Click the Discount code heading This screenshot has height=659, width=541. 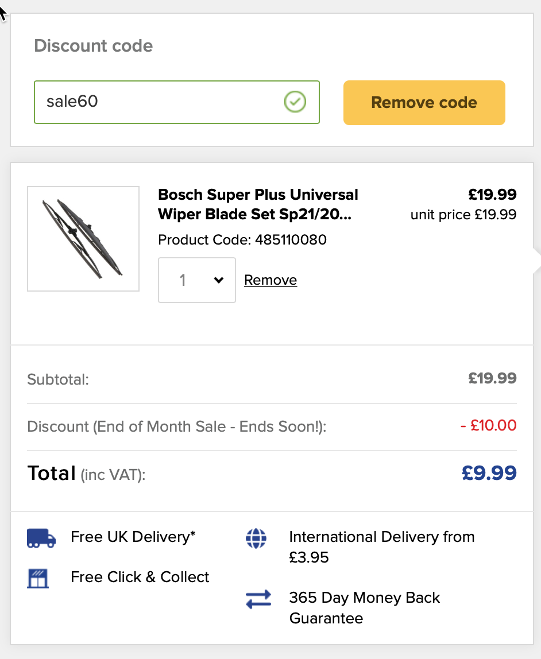coord(93,46)
